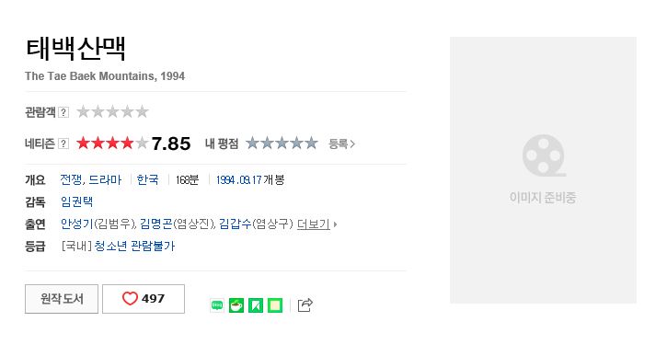667x356 pixels.
Task: Click the help icon next to 네티즌
Action: point(63,144)
